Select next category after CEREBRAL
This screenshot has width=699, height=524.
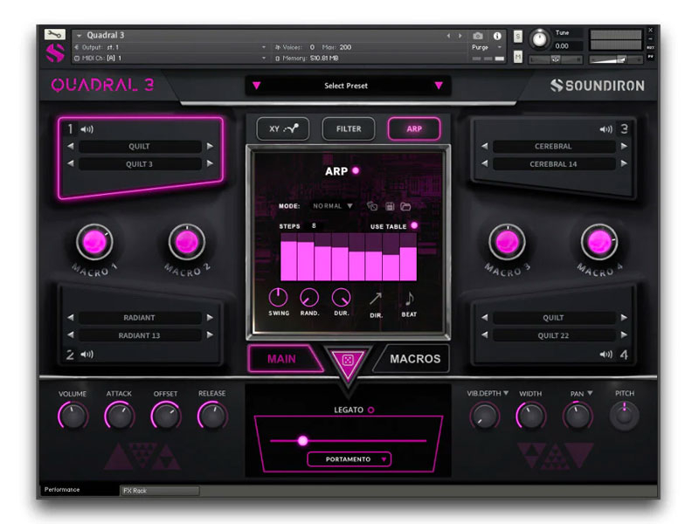[624, 146]
